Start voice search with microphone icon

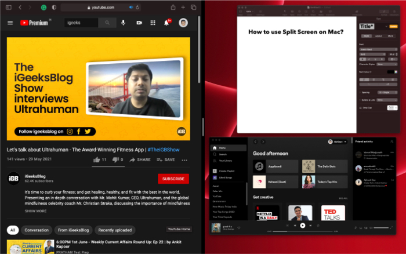coord(123,23)
